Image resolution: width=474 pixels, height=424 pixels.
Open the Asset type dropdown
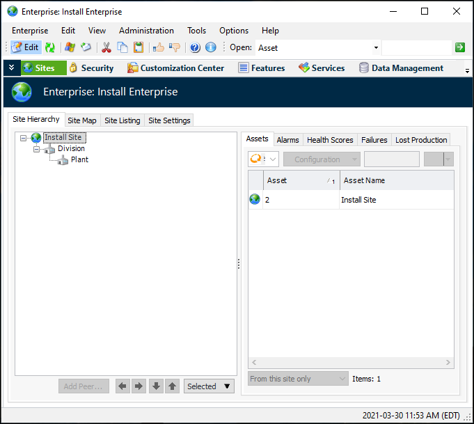coord(376,48)
